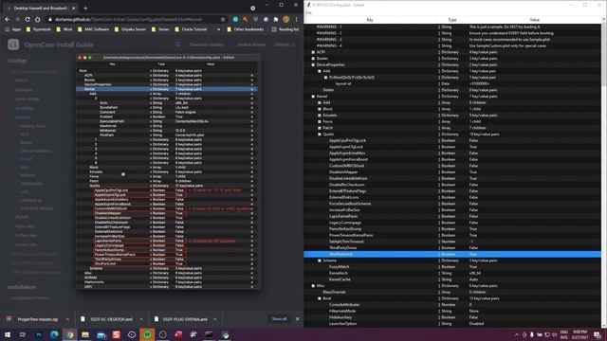Open the Windows notification center
This screenshot has width=607, height=341.
598,334
